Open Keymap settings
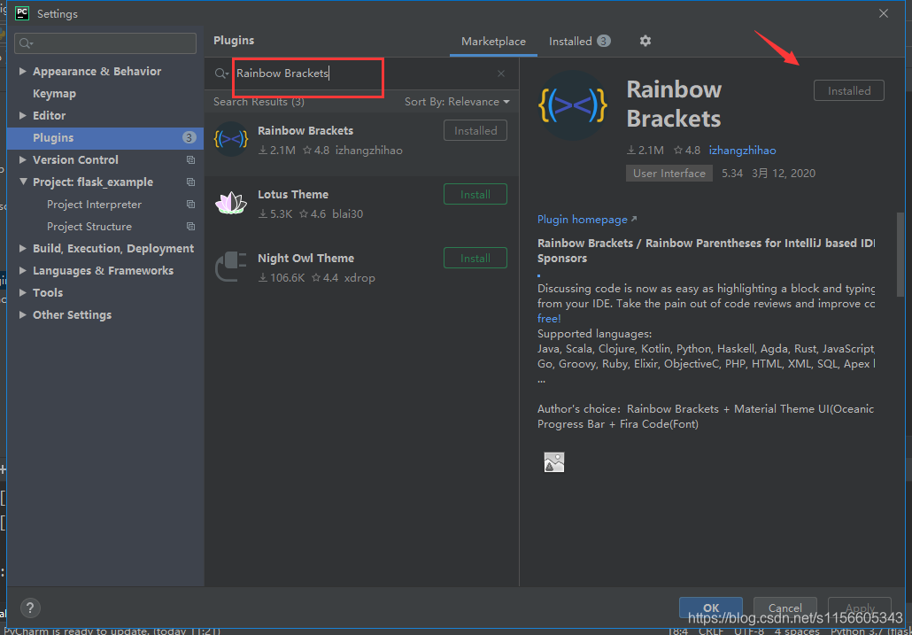 (54, 94)
